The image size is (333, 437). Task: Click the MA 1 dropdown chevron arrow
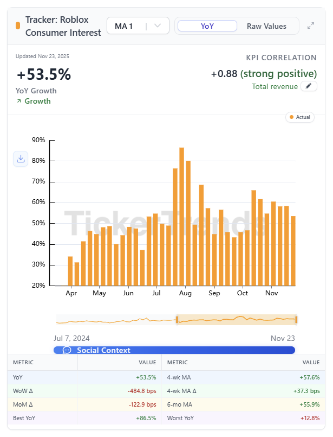click(x=158, y=26)
